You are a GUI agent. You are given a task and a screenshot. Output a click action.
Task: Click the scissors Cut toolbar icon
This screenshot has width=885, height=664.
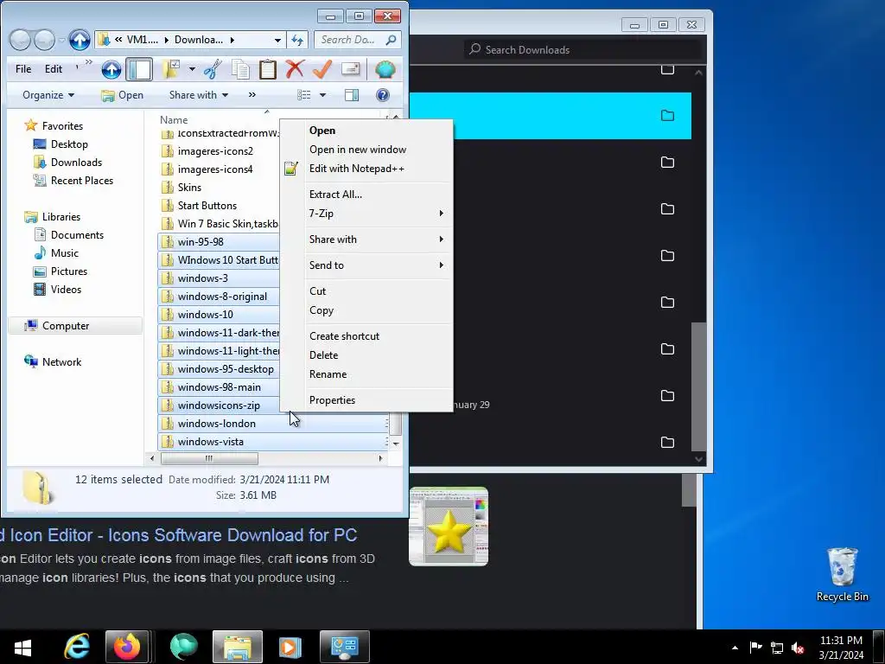[x=213, y=69]
